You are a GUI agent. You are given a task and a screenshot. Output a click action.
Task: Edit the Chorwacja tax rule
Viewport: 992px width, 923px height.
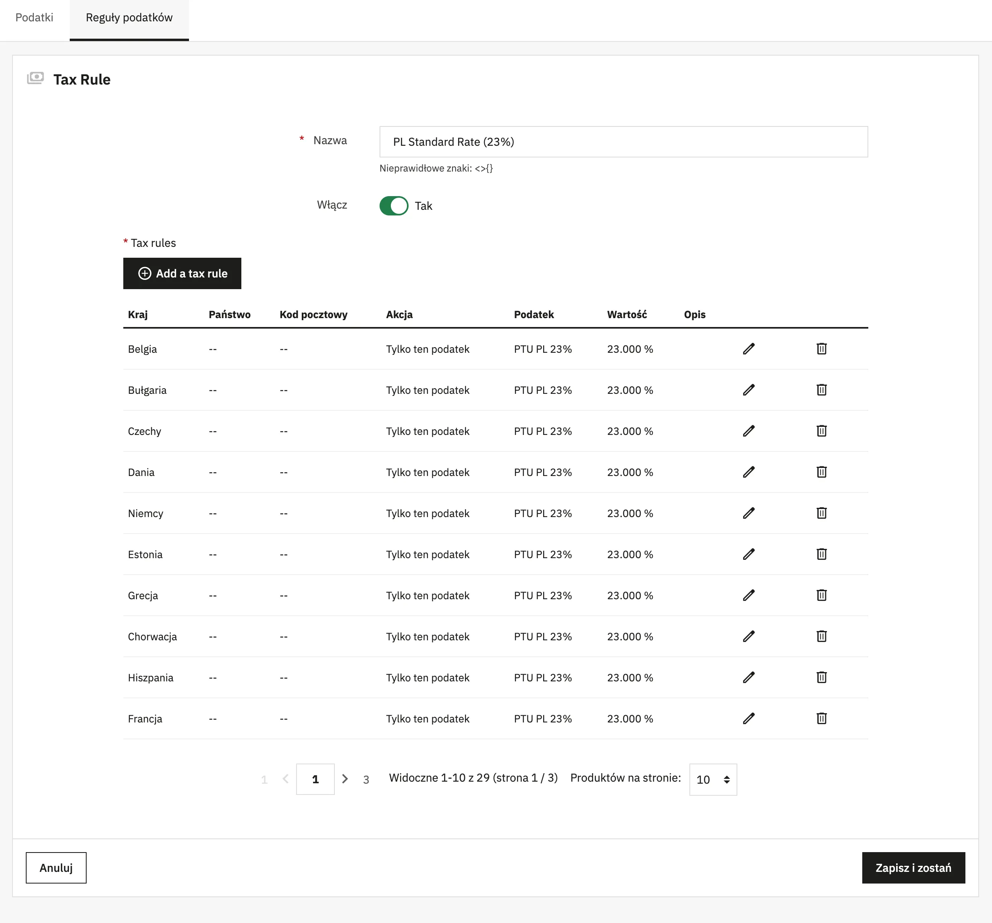tap(749, 636)
